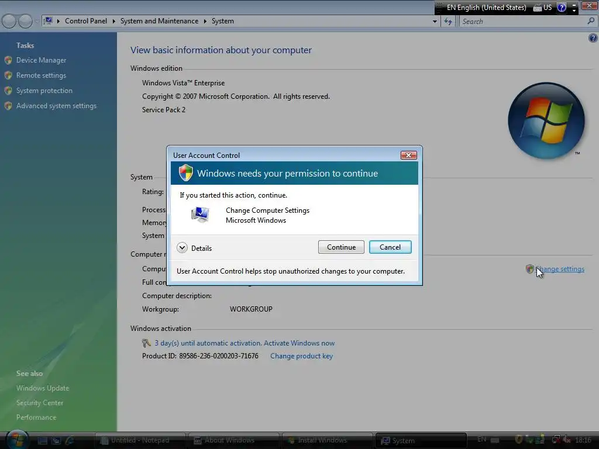This screenshot has height=449, width=599.
Task: Open Device Manager from Tasks
Action: click(x=42, y=60)
